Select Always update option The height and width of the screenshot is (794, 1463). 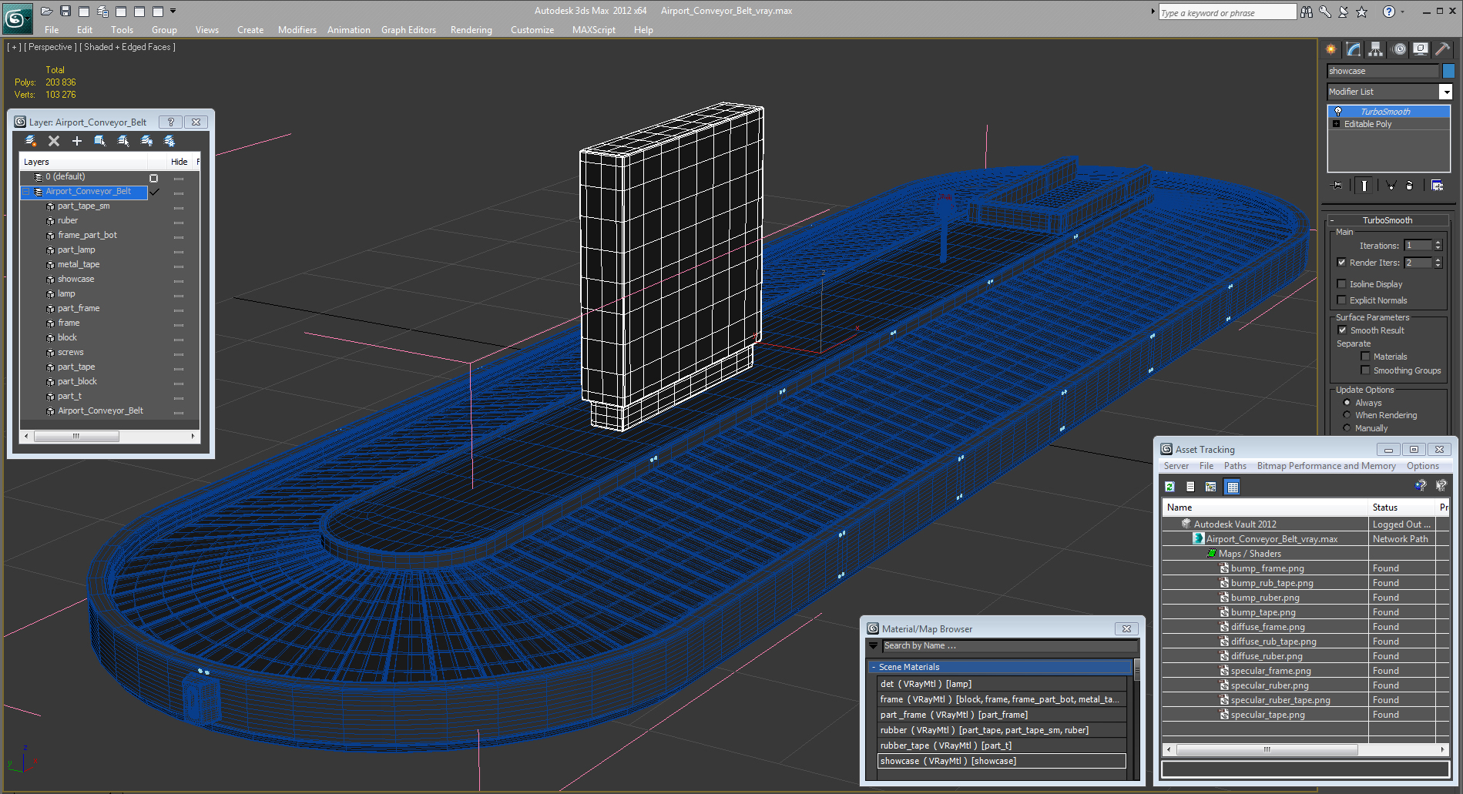click(1347, 403)
